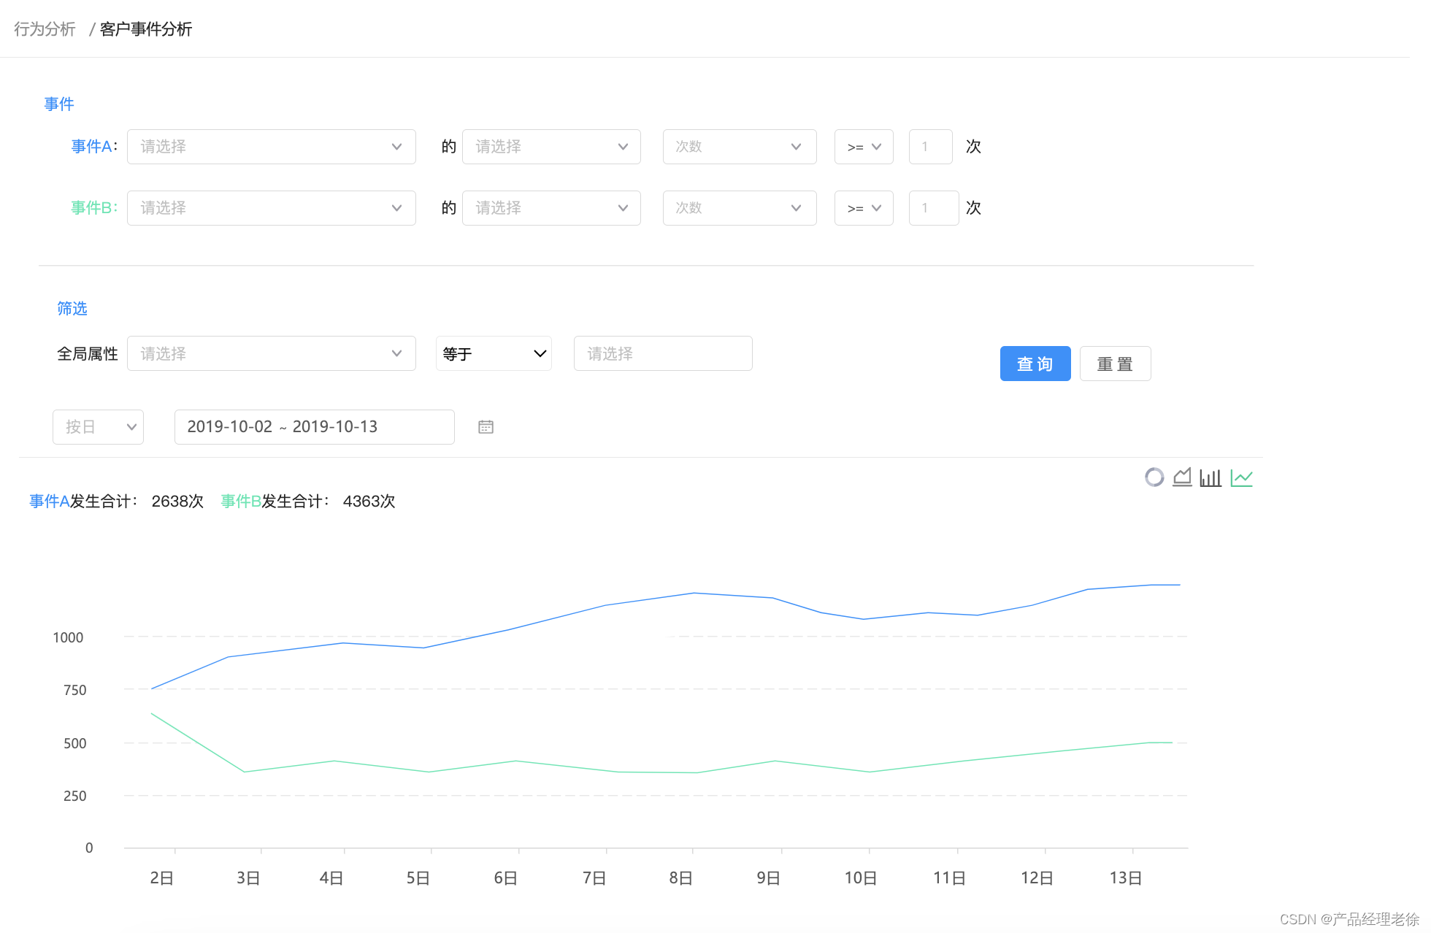This screenshot has height=933, width=1431.
Task: Expand the 事件A event selection dropdown
Action: [x=271, y=147]
